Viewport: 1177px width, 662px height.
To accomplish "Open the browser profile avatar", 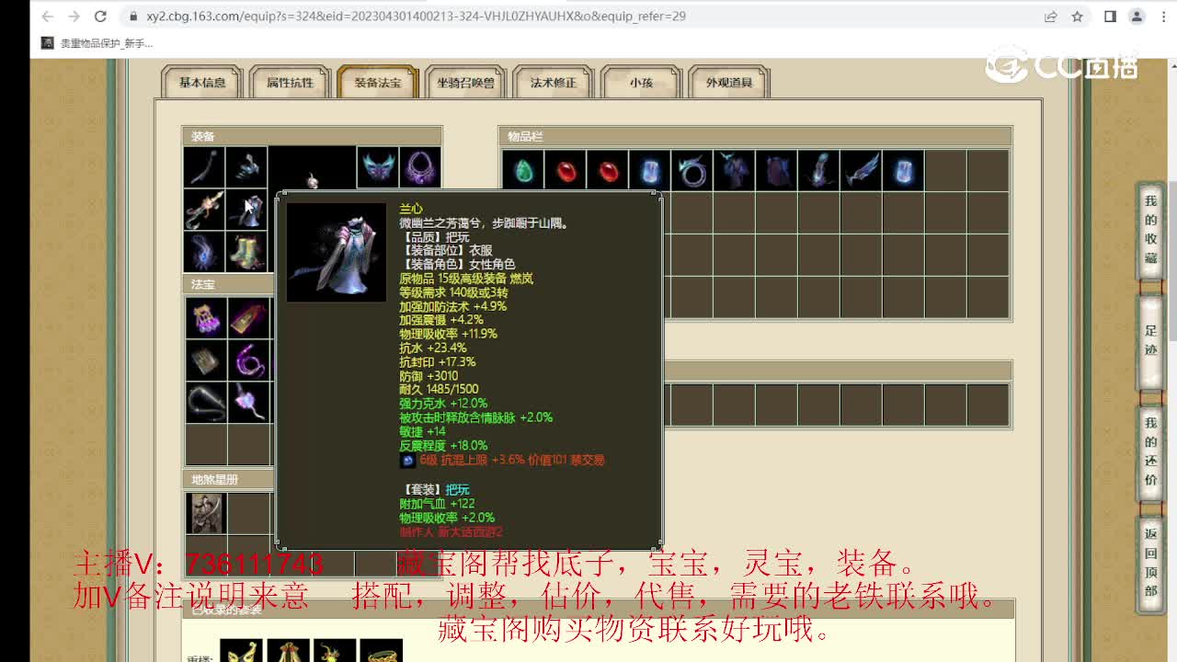I will coord(1137,16).
